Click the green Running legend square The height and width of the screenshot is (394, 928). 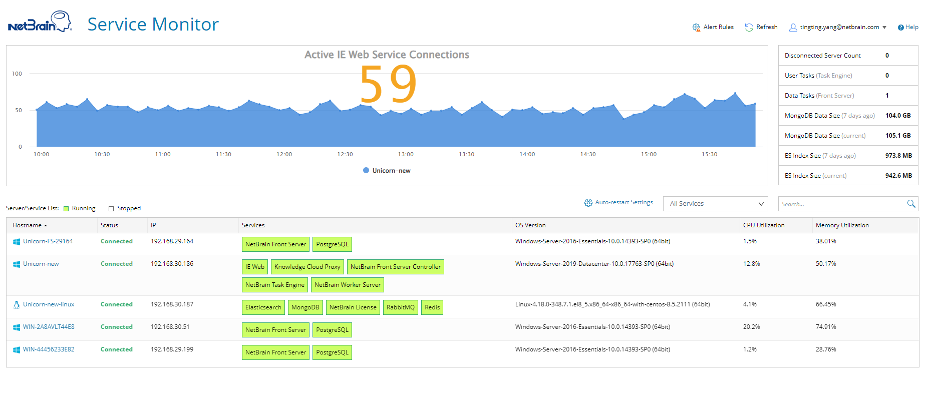tap(66, 209)
